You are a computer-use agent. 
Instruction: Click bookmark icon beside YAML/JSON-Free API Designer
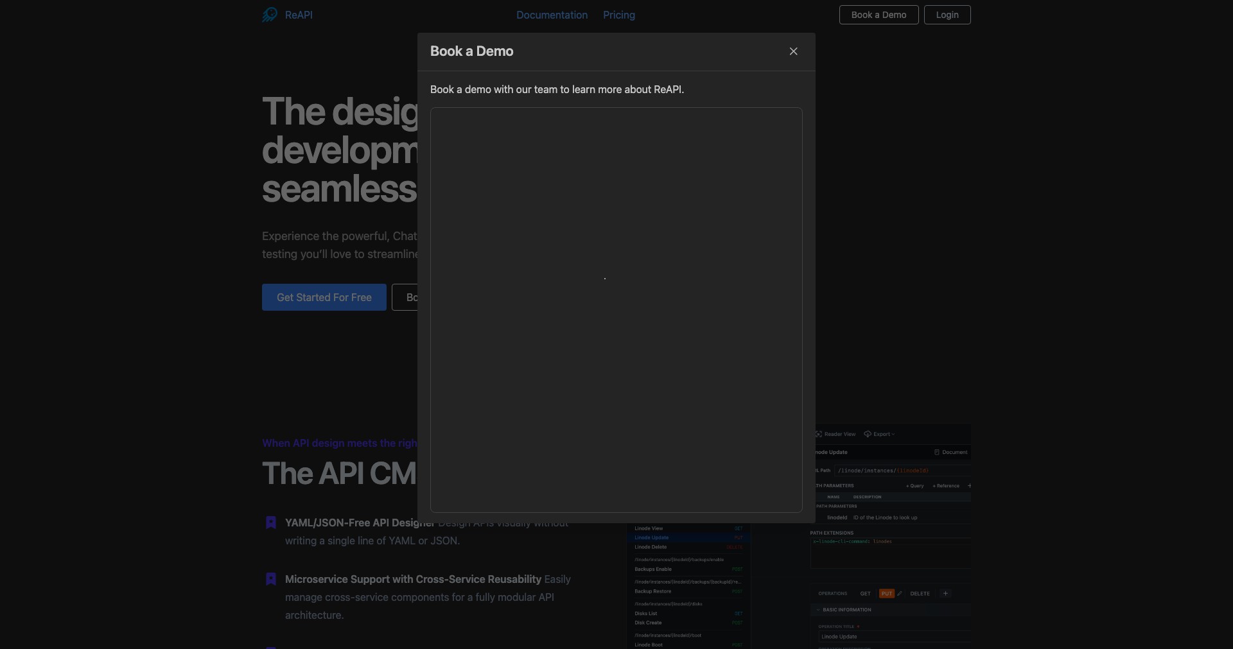(271, 523)
